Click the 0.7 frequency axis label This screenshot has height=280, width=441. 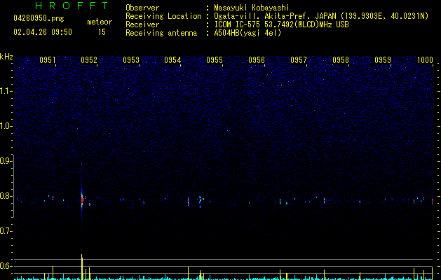(5, 231)
